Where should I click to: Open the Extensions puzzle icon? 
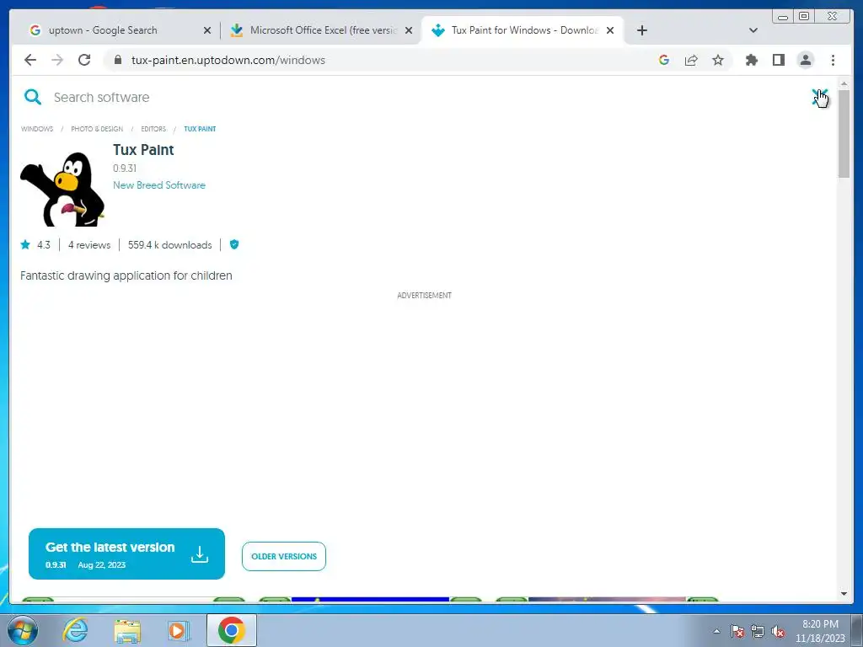(x=751, y=60)
